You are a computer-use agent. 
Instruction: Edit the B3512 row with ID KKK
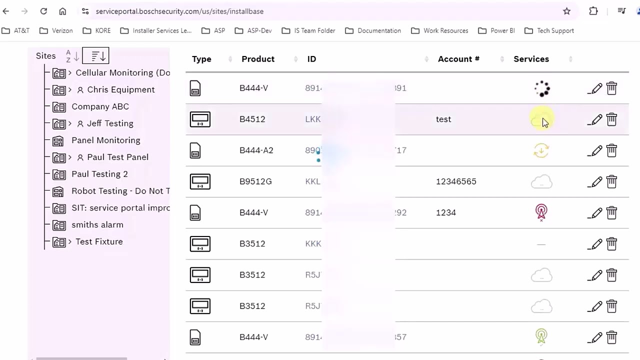pyautogui.click(x=595, y=244)
